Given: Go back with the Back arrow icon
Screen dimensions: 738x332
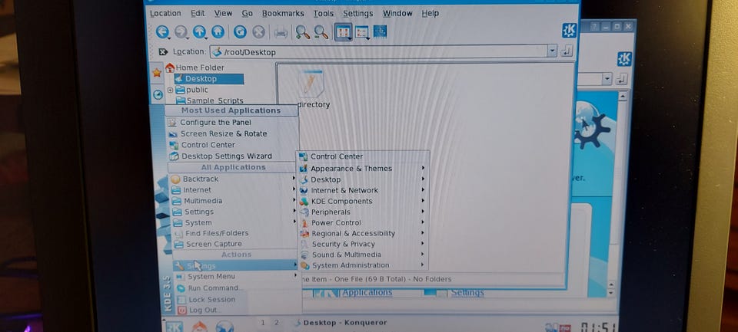Looking at the screenshot, I should [162, 32].
